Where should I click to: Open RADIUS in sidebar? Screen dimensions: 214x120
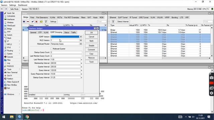[x=10, y=66]
